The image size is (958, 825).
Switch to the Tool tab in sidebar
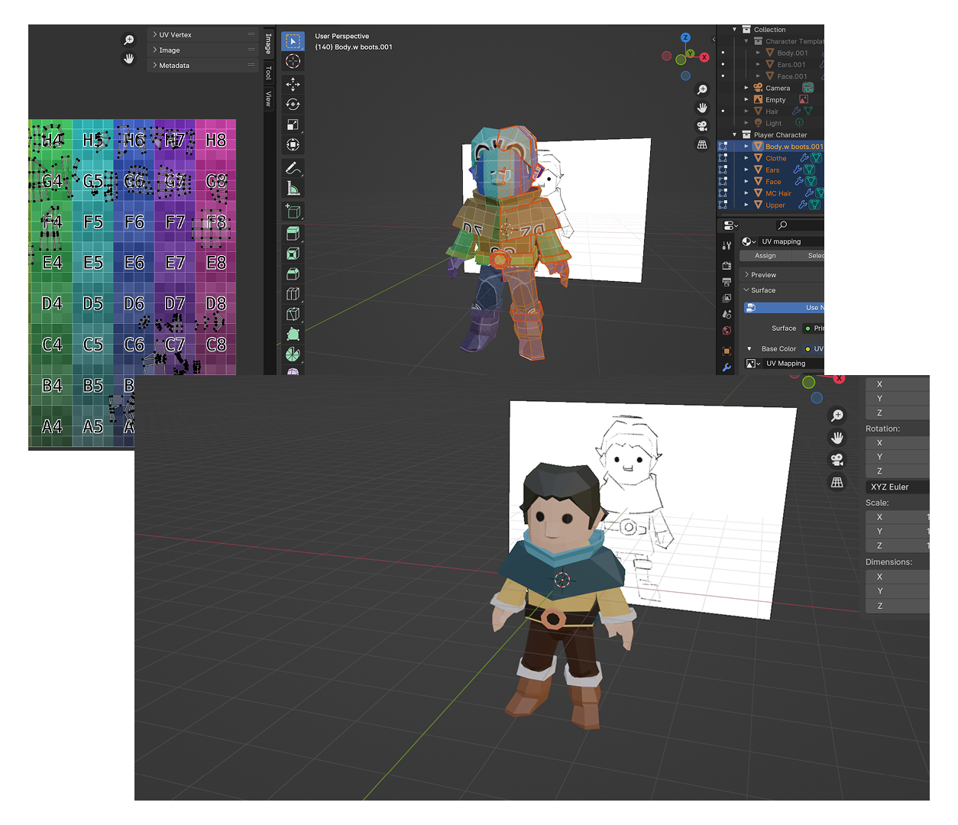coord(267,73)
